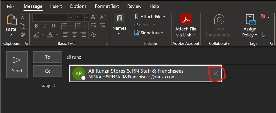Remove the All Runza Stores suggestion
276x113 pixels.
[216, 73]
